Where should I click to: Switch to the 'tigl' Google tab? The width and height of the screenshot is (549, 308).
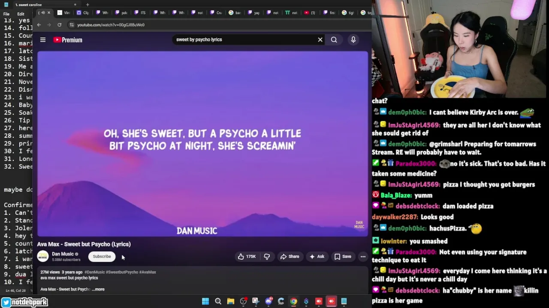[347, 13]
